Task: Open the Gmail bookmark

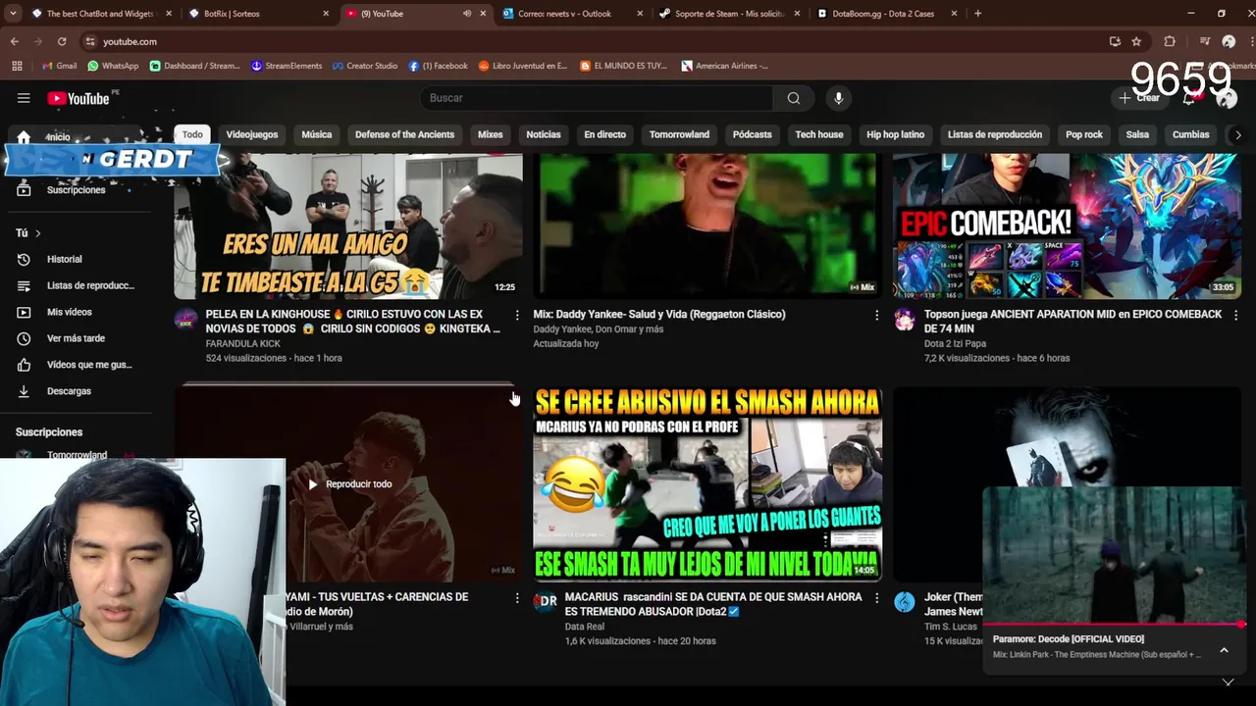Action: click(x=60, y=66)
